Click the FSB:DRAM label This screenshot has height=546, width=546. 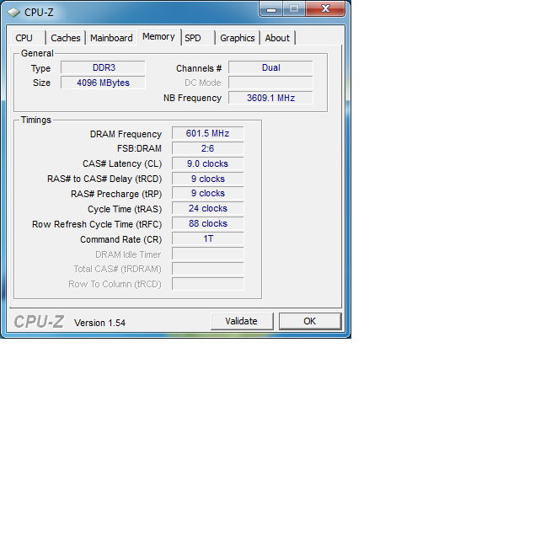coord(139,148)
